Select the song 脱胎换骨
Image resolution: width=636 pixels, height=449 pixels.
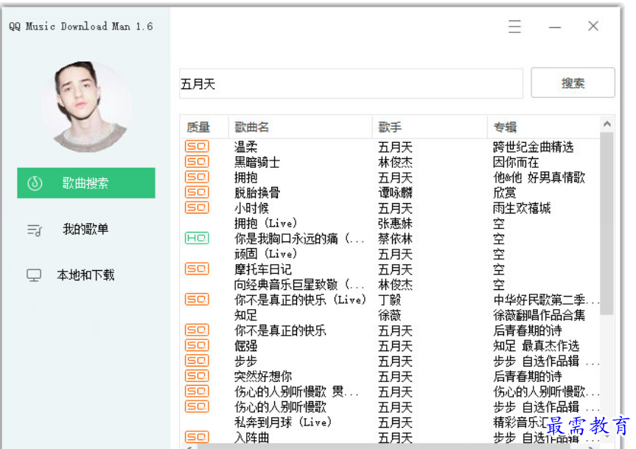click(x=257, y=193)
